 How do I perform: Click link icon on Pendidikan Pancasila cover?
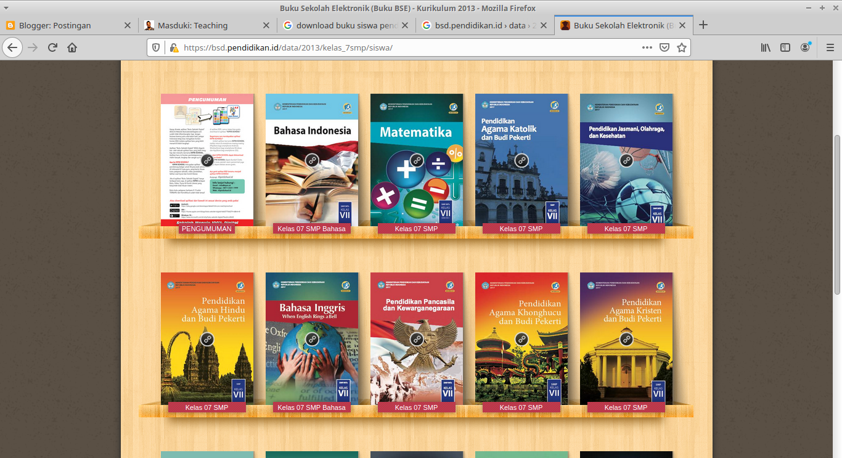(417, 339)
